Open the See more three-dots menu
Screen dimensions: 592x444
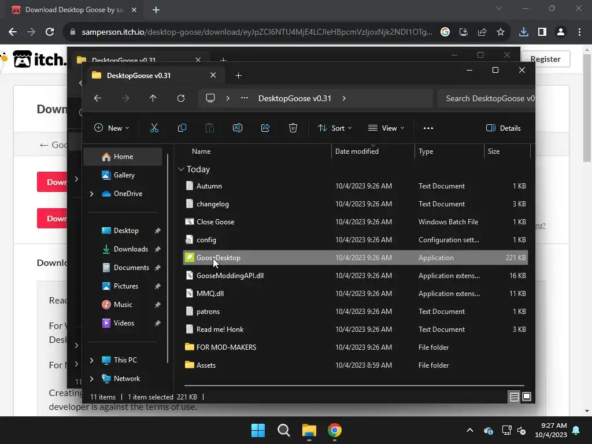point(428,128)
